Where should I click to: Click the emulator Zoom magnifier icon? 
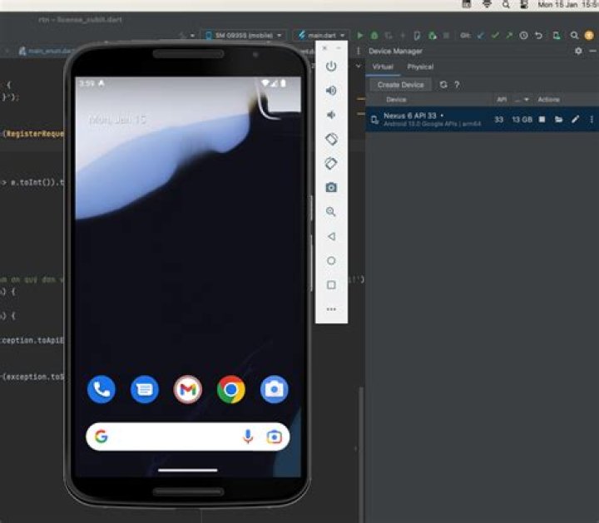click(331, 212)
